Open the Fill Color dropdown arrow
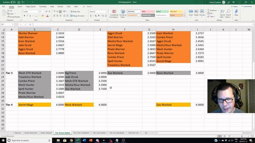 45,16
